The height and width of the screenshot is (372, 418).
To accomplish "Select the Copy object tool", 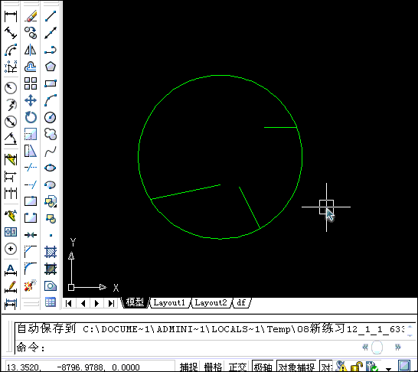I will [31, 33].
